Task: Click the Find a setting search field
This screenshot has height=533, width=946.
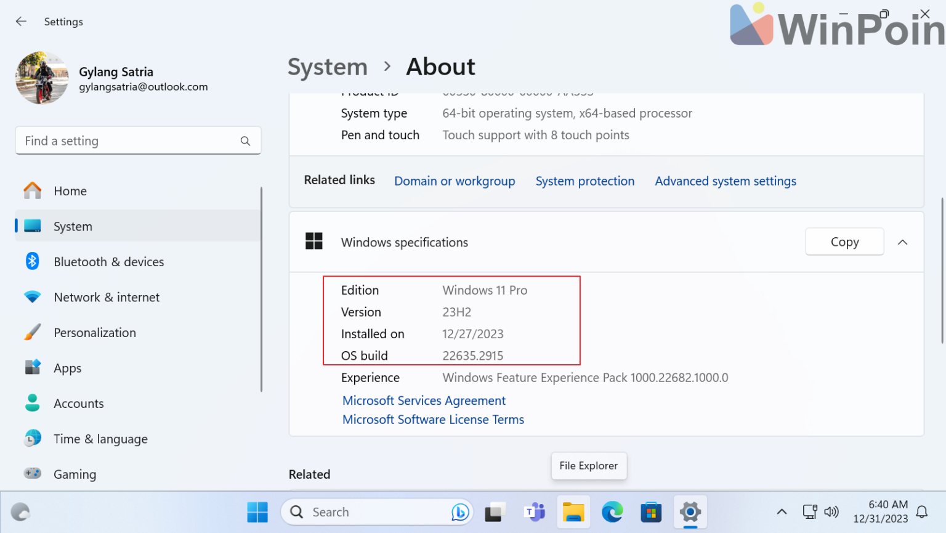Action: click(138, 140)
